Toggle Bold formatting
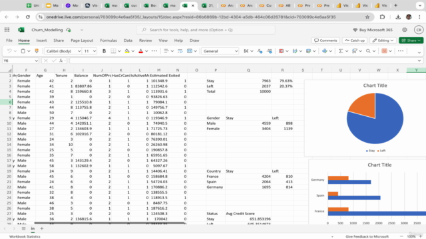The image size is (426, 239). coord(104,51)
